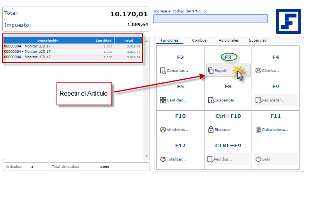Click the Artículos count value 3
The width and height of the screenshot is (319, 199).
coord(32,167)
